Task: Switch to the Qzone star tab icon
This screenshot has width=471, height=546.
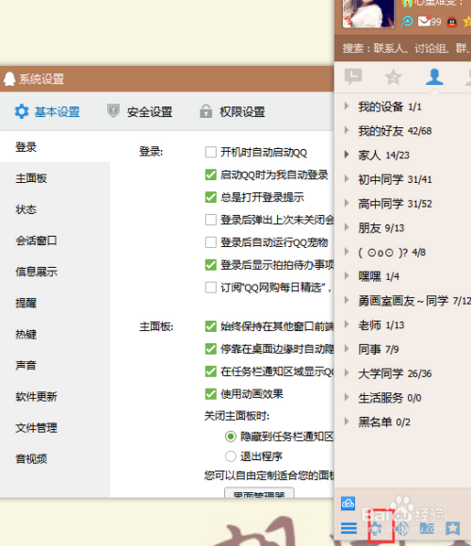Action: coord(394,76)
